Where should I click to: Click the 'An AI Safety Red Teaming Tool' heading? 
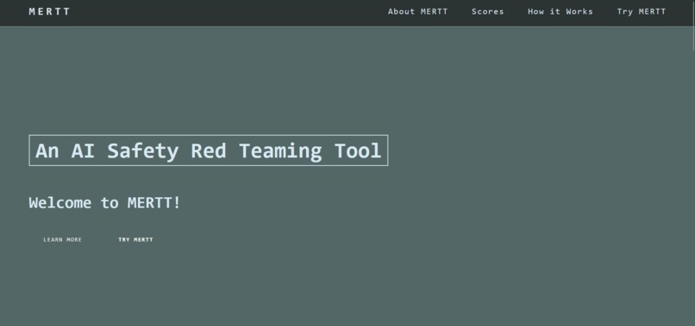click(x=209, y=151)
